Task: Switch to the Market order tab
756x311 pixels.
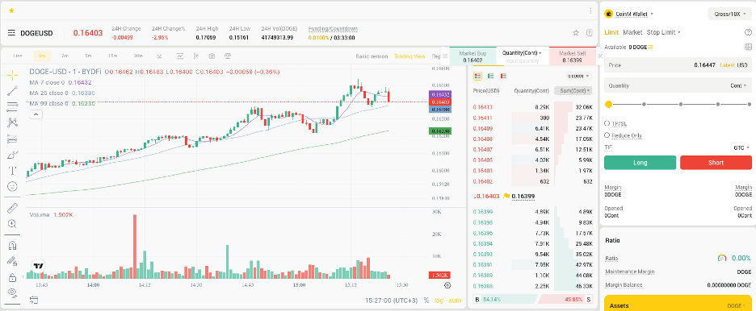Action: pos(632,32)
